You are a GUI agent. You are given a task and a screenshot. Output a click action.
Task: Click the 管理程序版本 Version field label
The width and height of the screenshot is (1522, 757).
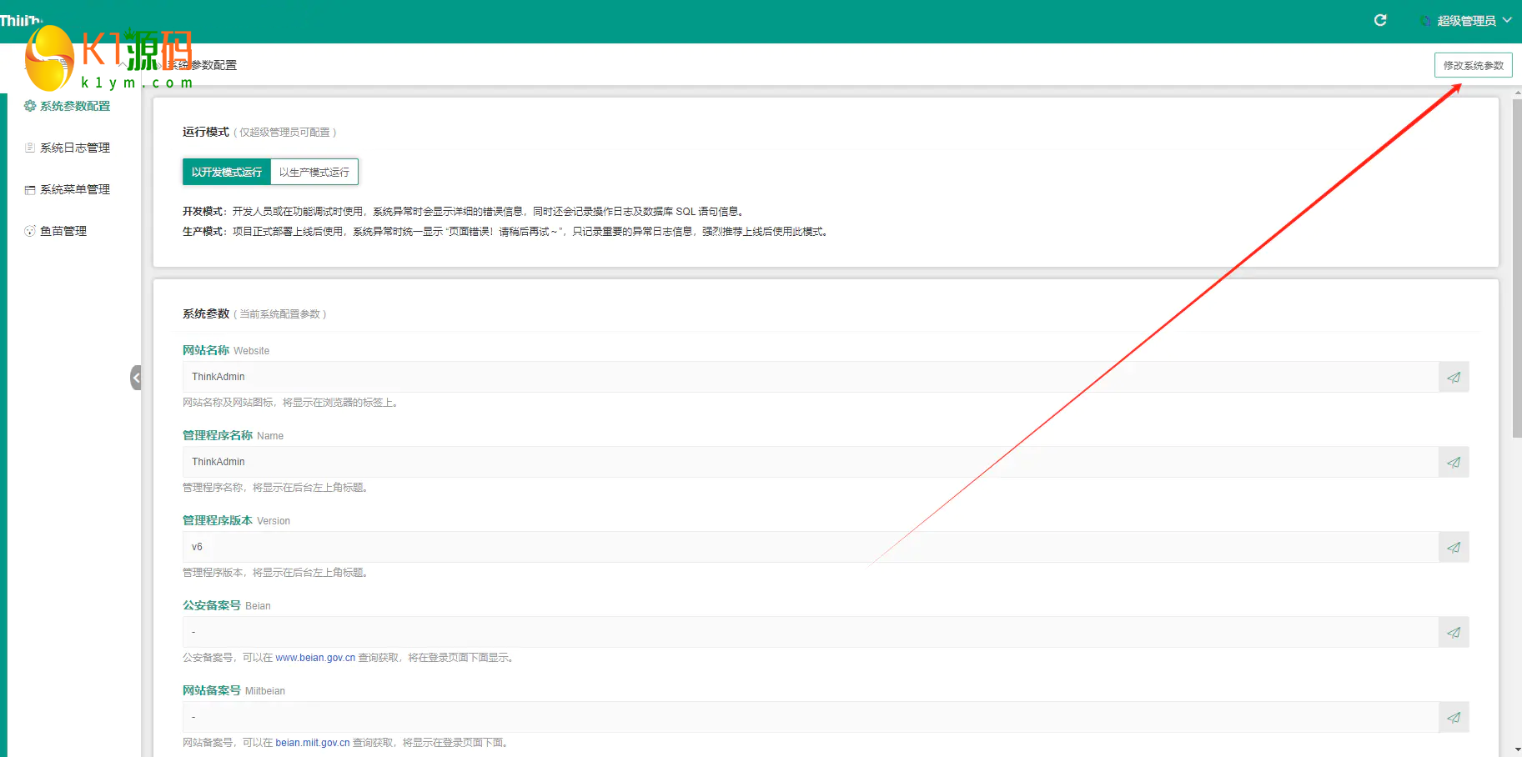tap(236, 520)
